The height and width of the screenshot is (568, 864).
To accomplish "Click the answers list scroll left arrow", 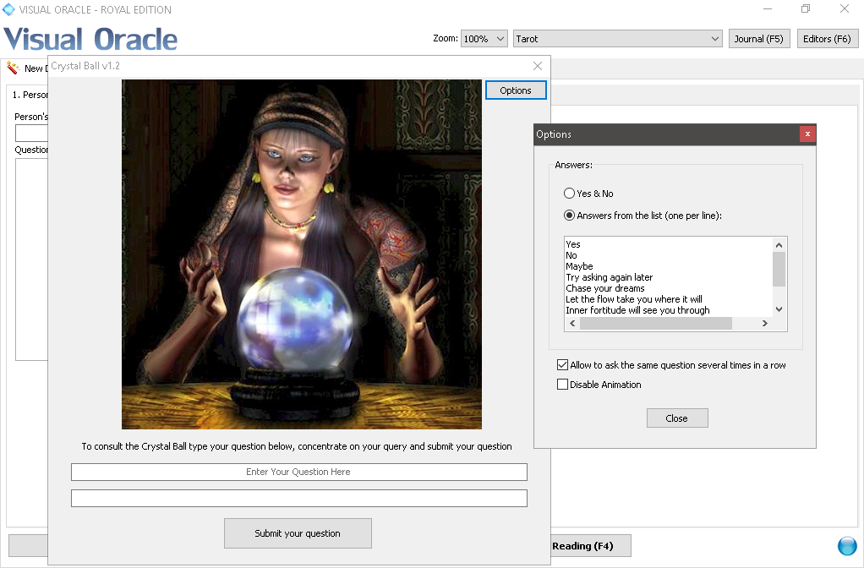I will [x=572, y=324].
